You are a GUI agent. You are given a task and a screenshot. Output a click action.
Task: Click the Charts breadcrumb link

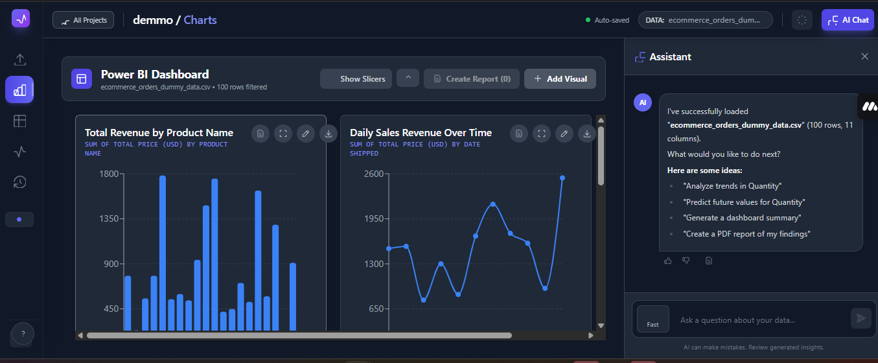pyautogui.click(x=200, y=19)
